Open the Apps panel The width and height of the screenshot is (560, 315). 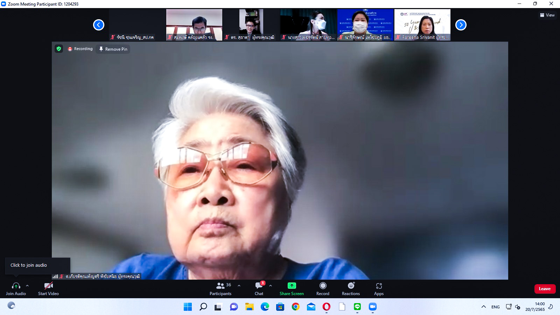pyautogui.click(x=379, y=289)
